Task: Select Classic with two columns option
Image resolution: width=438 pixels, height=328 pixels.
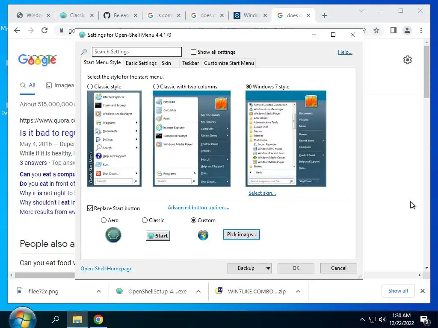Action: [x=156, y=87]
